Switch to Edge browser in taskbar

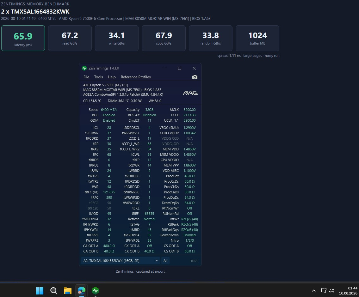[x=81, y=291]
